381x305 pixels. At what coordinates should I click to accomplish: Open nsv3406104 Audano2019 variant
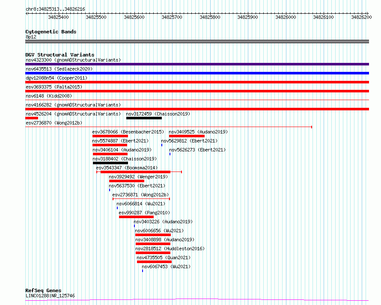122,150
